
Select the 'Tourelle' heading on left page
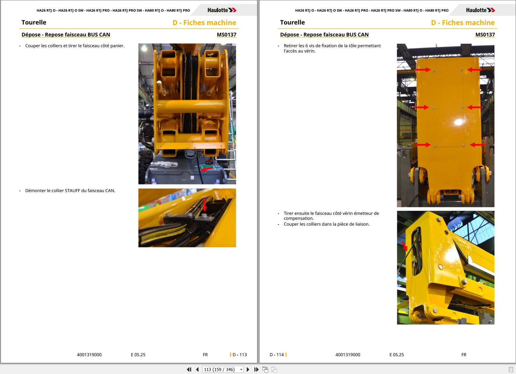click(34, 22)
